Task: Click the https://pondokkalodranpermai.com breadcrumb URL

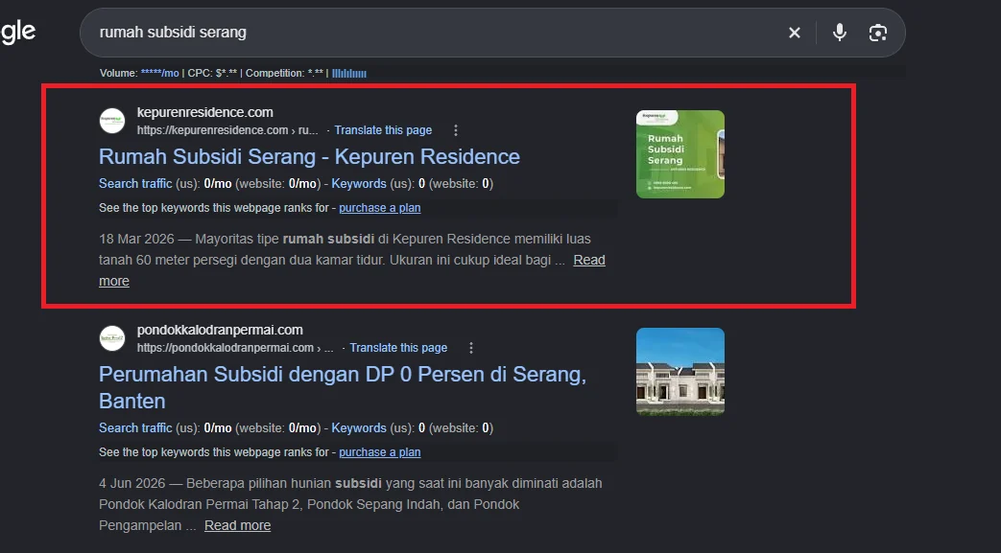Action: tap(235, 348)
